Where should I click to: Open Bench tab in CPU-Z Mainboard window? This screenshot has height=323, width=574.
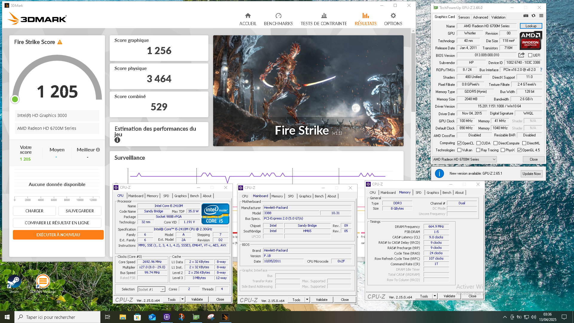(x=319, y=196)
